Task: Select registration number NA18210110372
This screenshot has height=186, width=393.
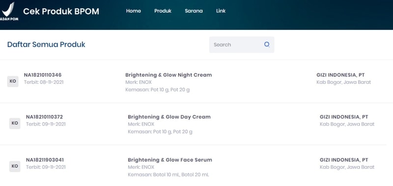Action: pyautogui.click(x=44, y=117)
